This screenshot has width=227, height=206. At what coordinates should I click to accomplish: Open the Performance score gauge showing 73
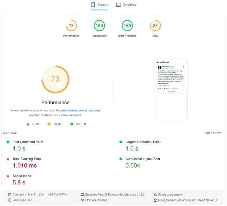(x=71, y=26)
